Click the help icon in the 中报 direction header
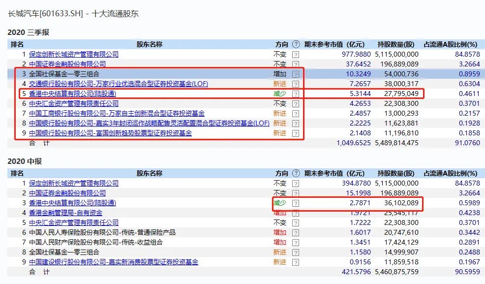This screenshot has width=485, height=284. (296, 173)
